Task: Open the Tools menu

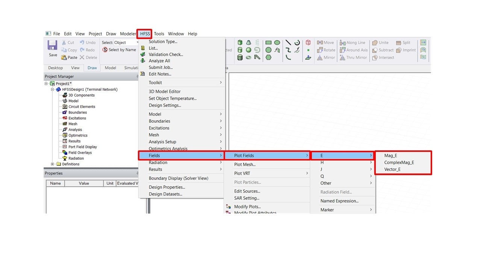Action: 159,34
